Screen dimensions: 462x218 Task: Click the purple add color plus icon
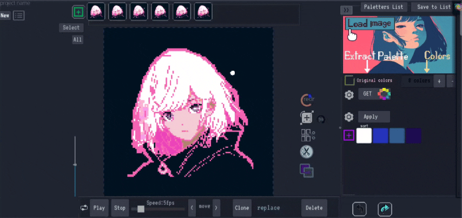click(349, 135)
